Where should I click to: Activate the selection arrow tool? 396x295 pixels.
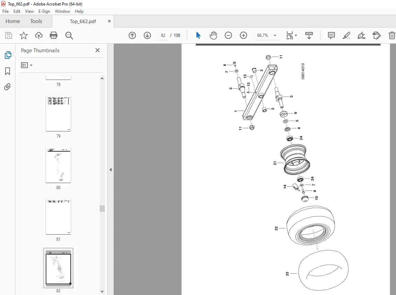click(198, 35)
